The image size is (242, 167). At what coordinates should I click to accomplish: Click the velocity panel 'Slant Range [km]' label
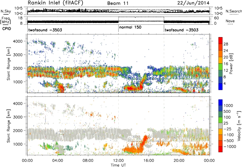8,126
